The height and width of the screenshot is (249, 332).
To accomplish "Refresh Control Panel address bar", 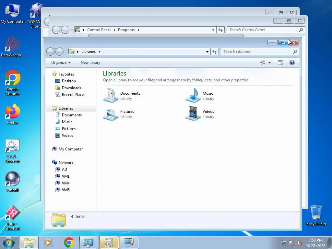I will [x=220, y=30].
